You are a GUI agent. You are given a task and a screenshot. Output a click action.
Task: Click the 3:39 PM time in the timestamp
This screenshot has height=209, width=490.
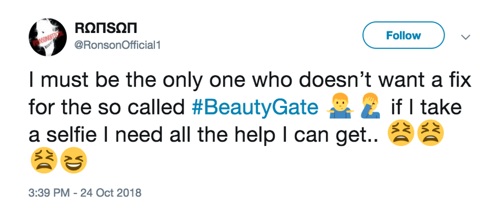point(49,192)
